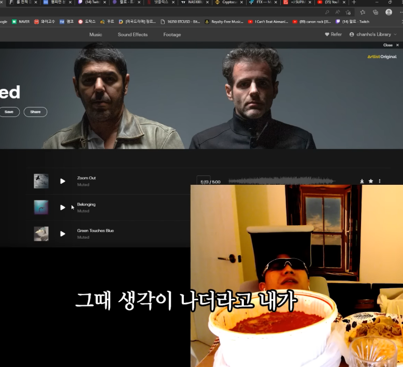Open the 푸르 bookmark
This screenshot has width=403, height=367.
click(x=107, y=22)
